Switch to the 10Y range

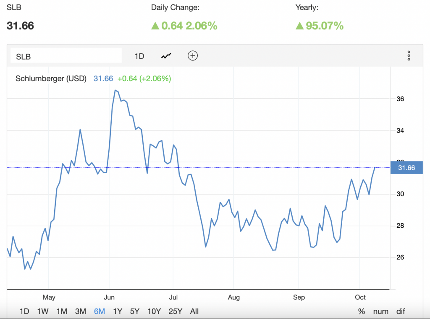pos(154,311)
